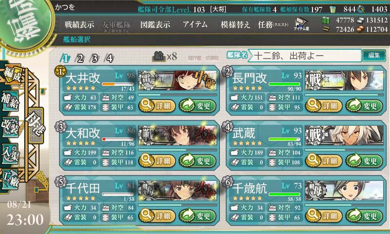The image size is (390, 234).
Task: Open the アイテム屋 item shop icon
Action: pos(301,24)
